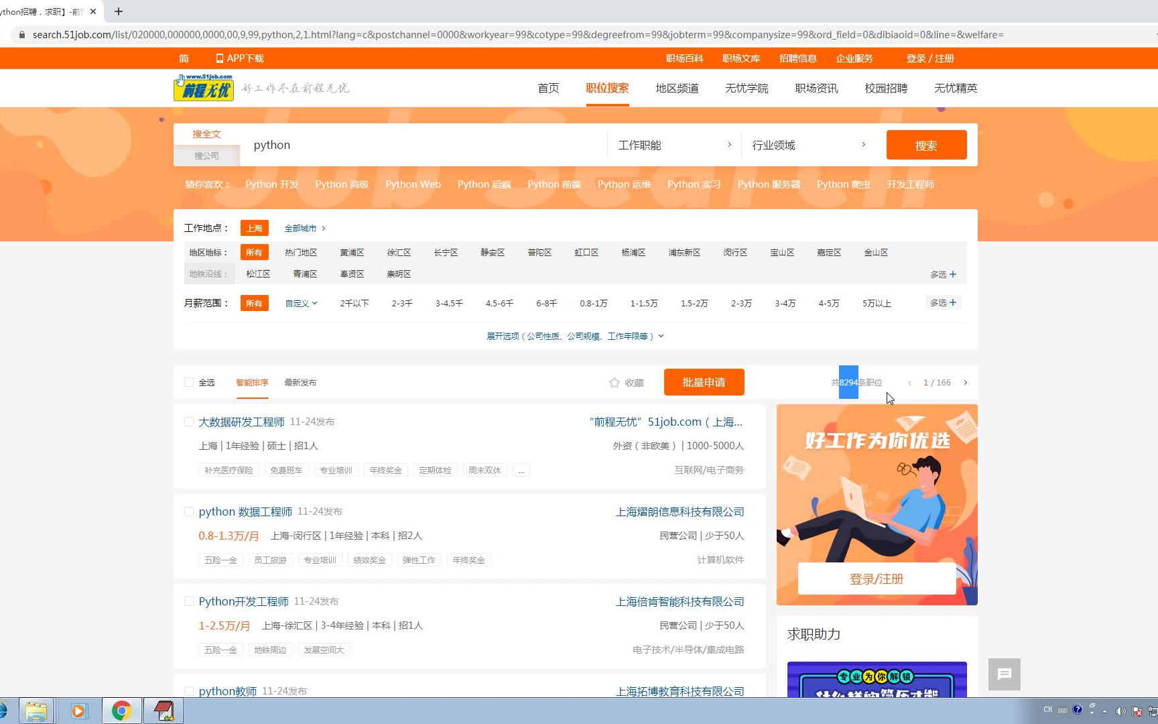Go to next results page arrow

966,383
